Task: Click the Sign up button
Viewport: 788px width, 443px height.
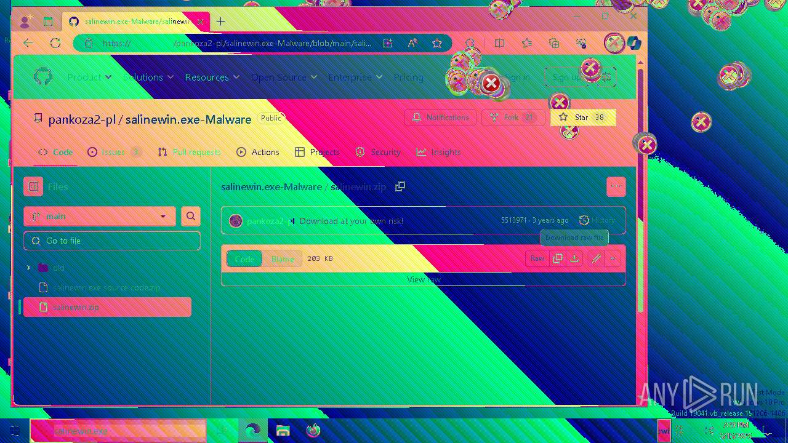Action: (565, 77)
